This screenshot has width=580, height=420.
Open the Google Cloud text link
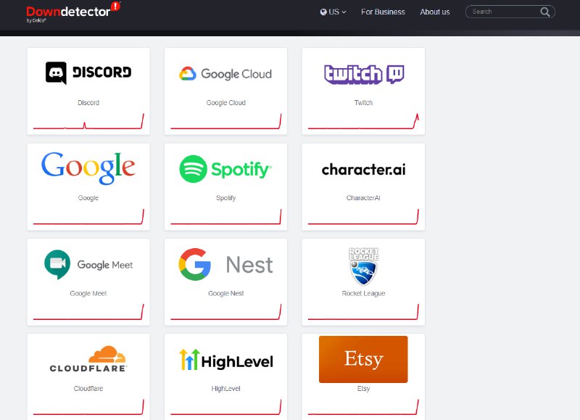(x=225, y=102)
